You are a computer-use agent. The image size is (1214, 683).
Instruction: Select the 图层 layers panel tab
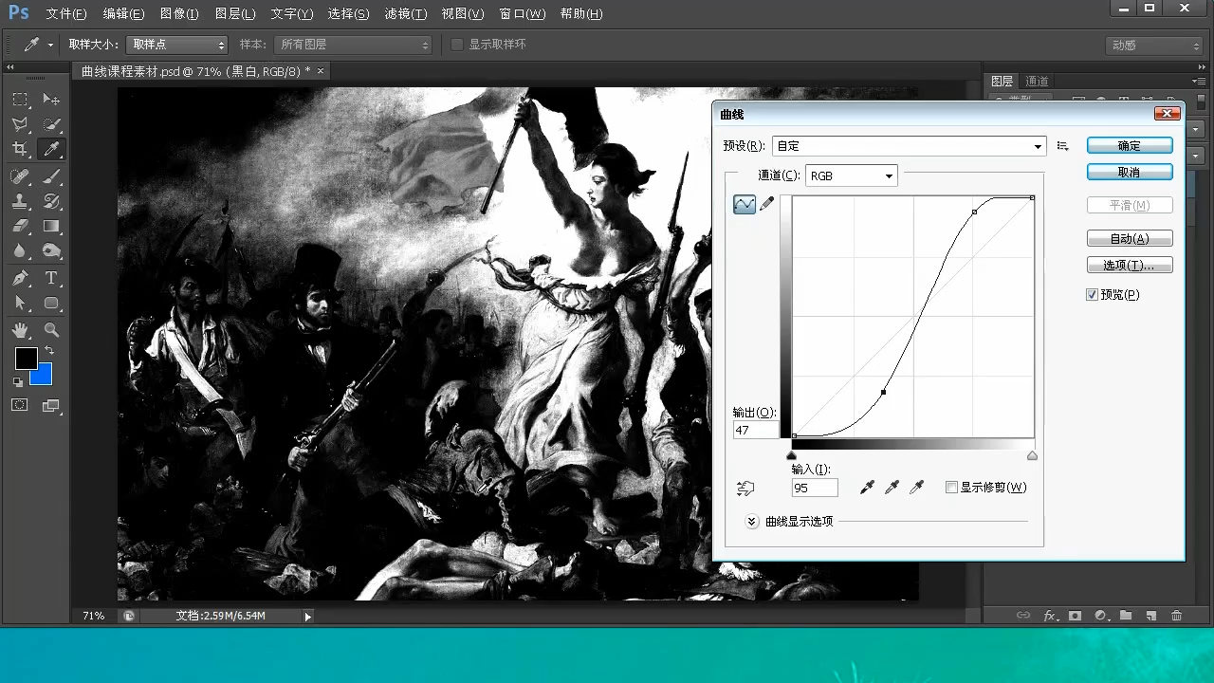coord(1002,82)
